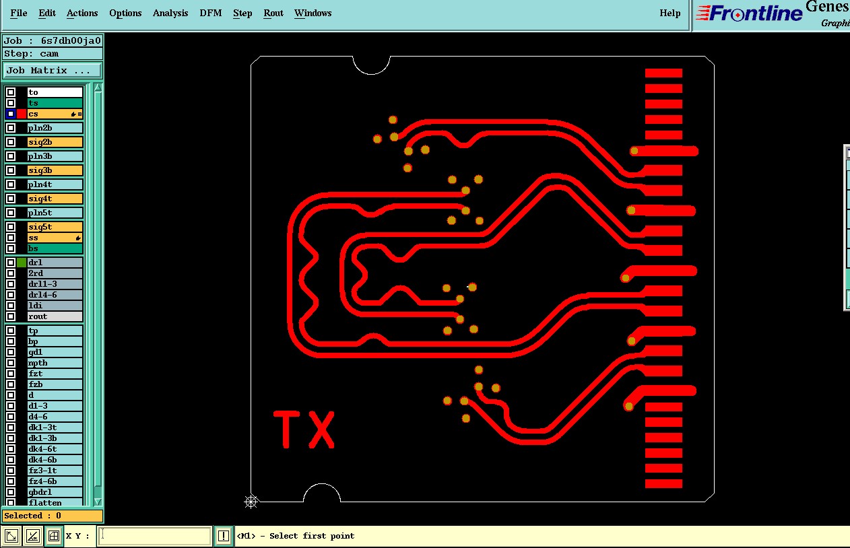
Task: Open the Options menu
Action: (x=125, y=13)
